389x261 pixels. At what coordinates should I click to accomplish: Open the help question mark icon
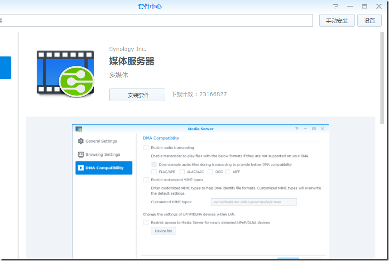336,6
